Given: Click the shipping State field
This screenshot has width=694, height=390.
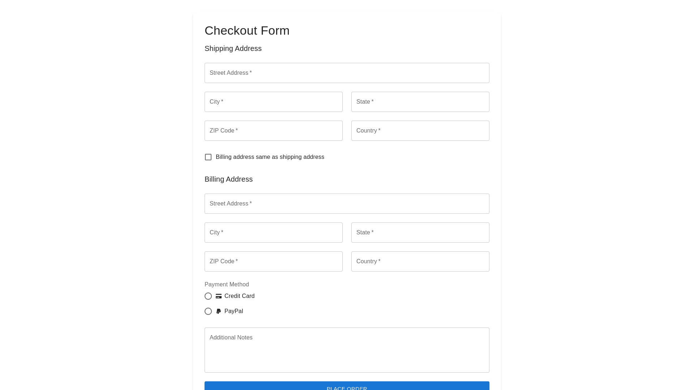Looking at the screenshot, I should point(420,102).
